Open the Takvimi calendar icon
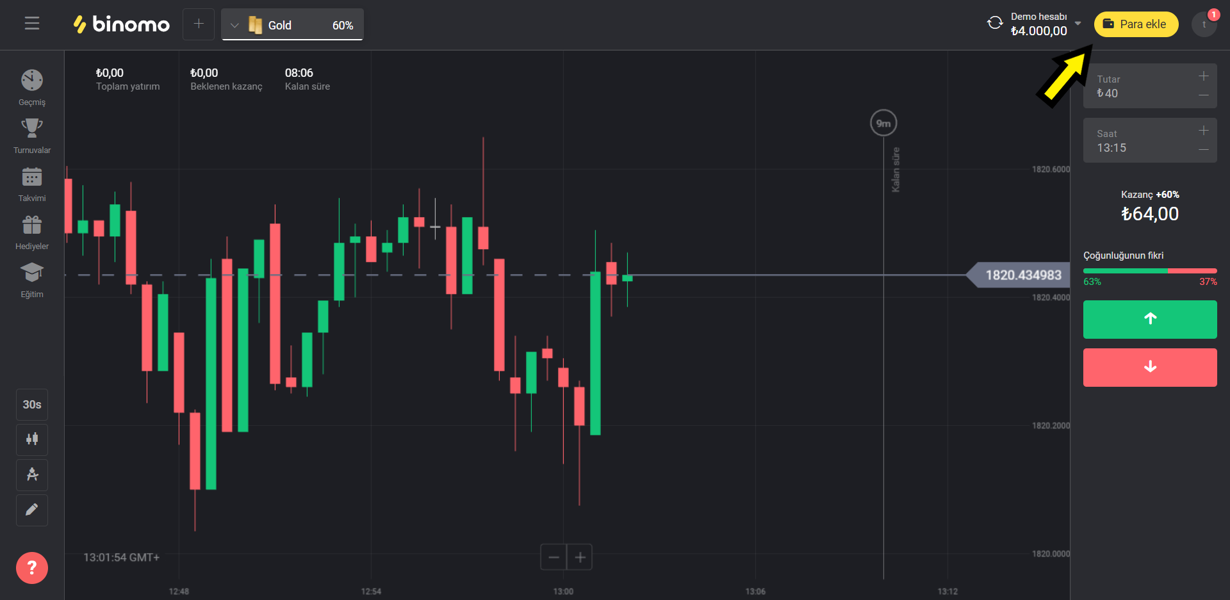 pos(32,183)
